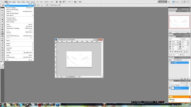Toggle lock transparent pixels in Layers
Screen dimensions: 191x107
173,85
